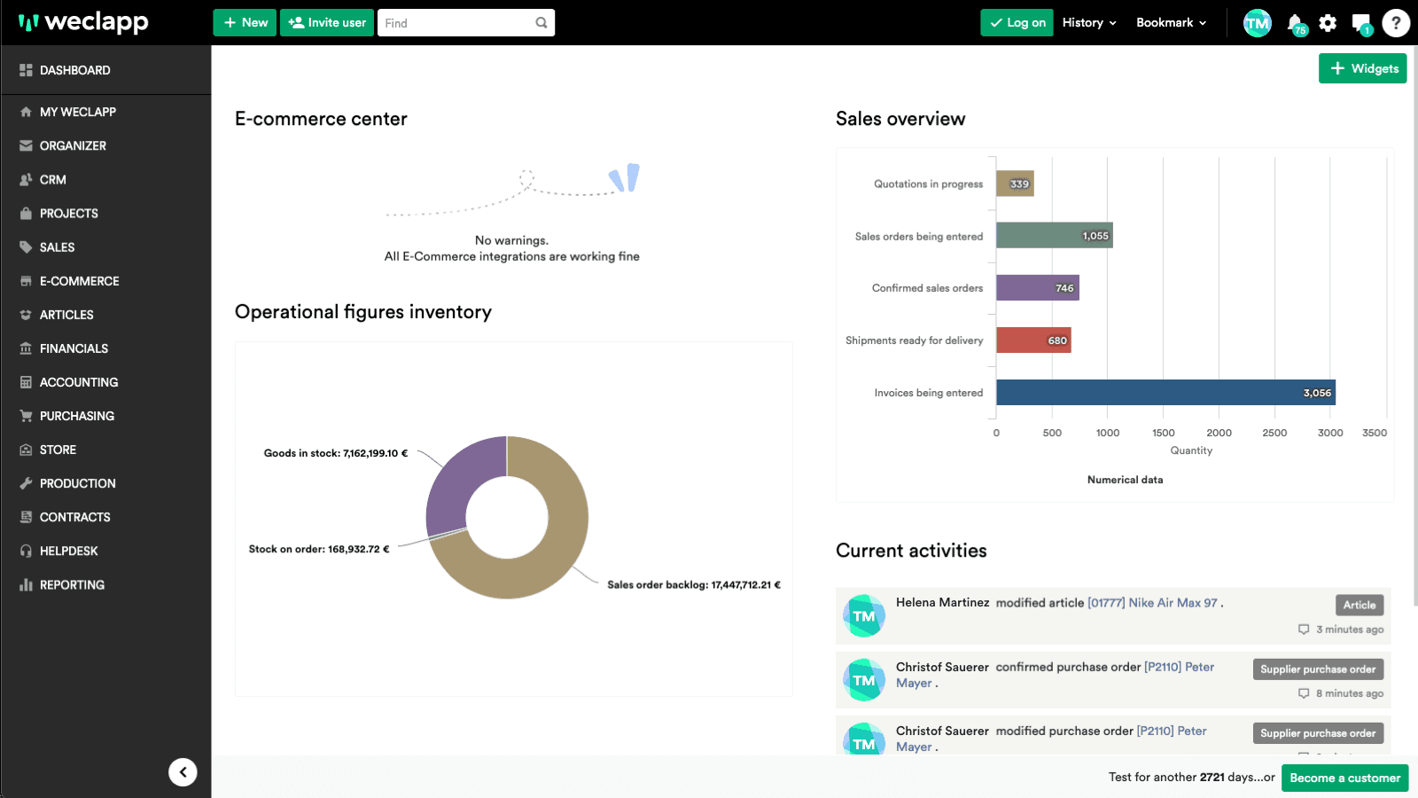
Task: Open the New item dropdown
Action: coord(245,23)
